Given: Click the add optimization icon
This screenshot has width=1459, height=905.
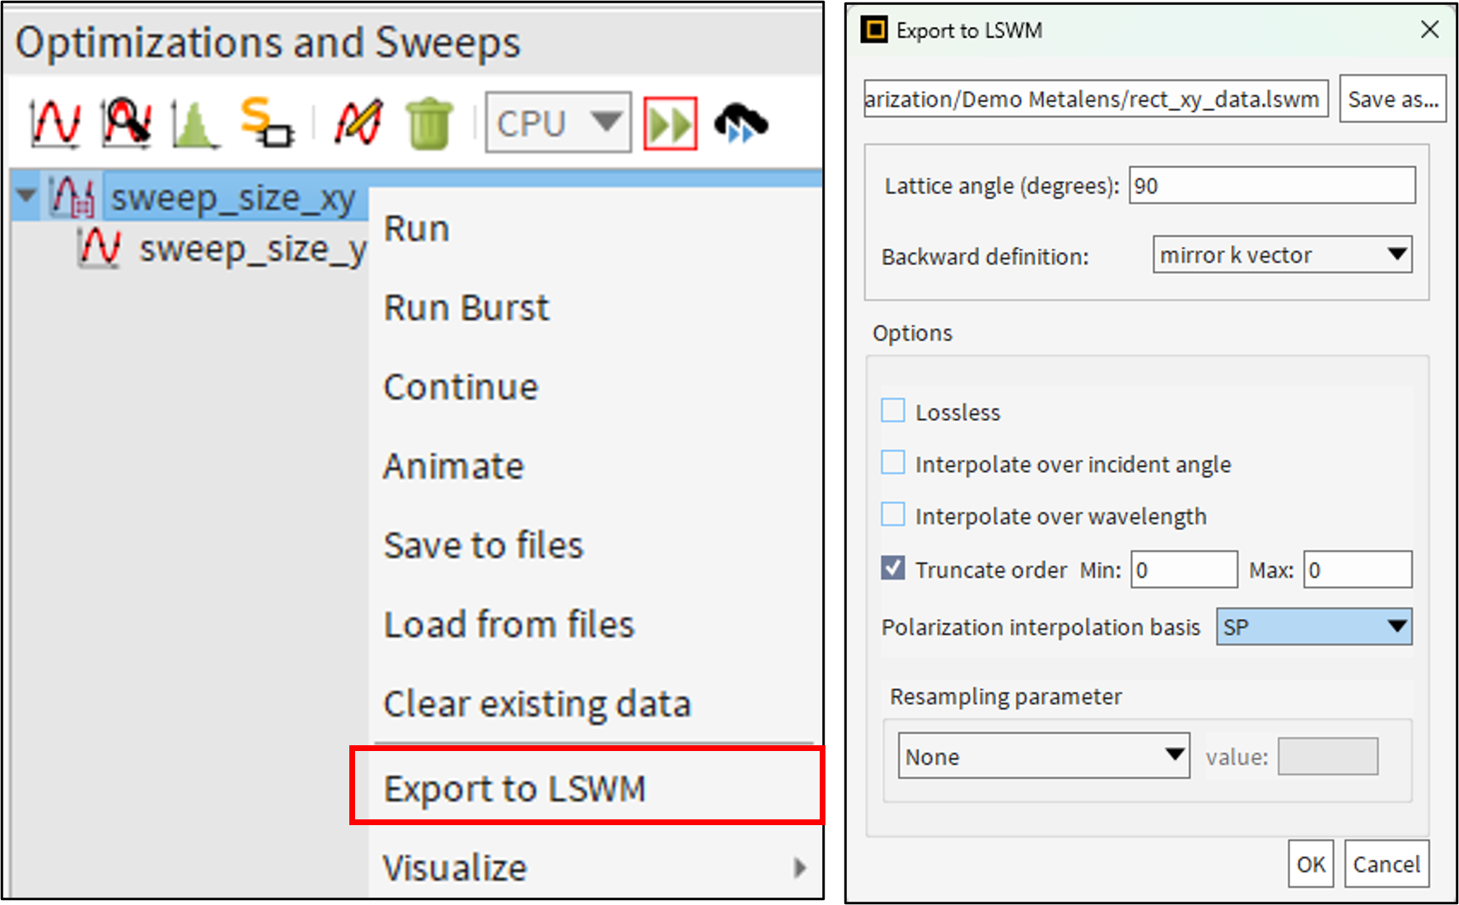Looking at the screenshot, I should 126,123.
